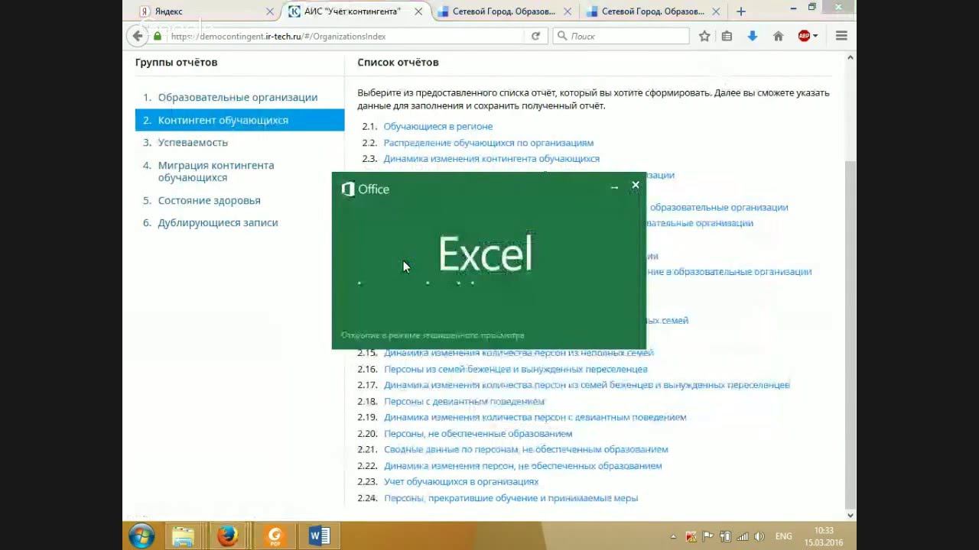Open Microsoft Word from the taskbar
Viewport: 979px width, 550px height.
click(x=319, y=536)
